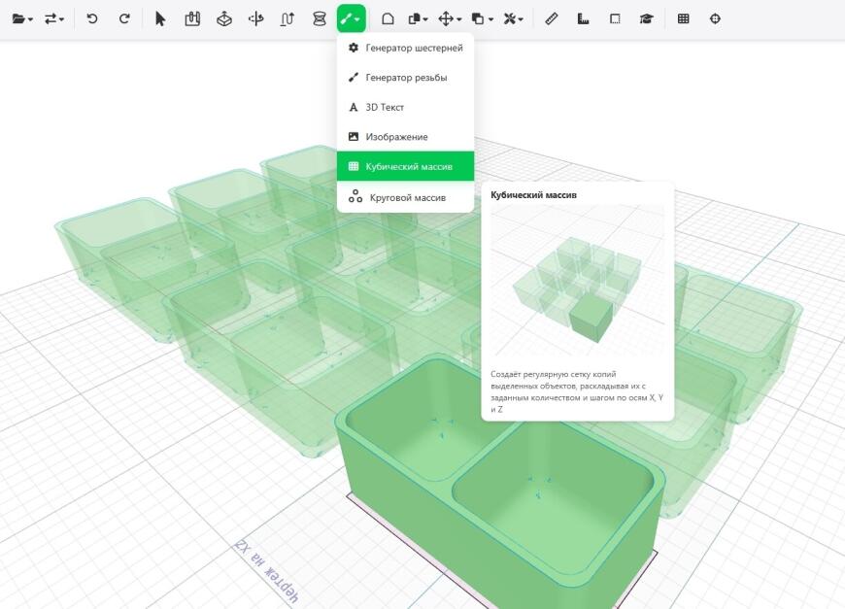Toggle the grid display icon
This screenshot has width=845, height=609.
point(684,18)
